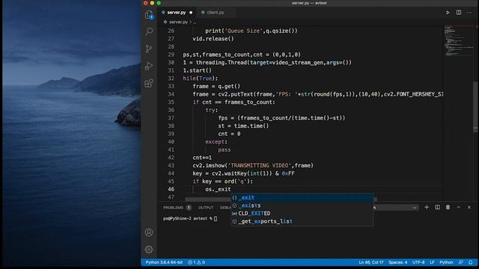Viewport: 479px width, 269px height.
Task: Open the Run and Debug view
Action: [x=149, y=66]
